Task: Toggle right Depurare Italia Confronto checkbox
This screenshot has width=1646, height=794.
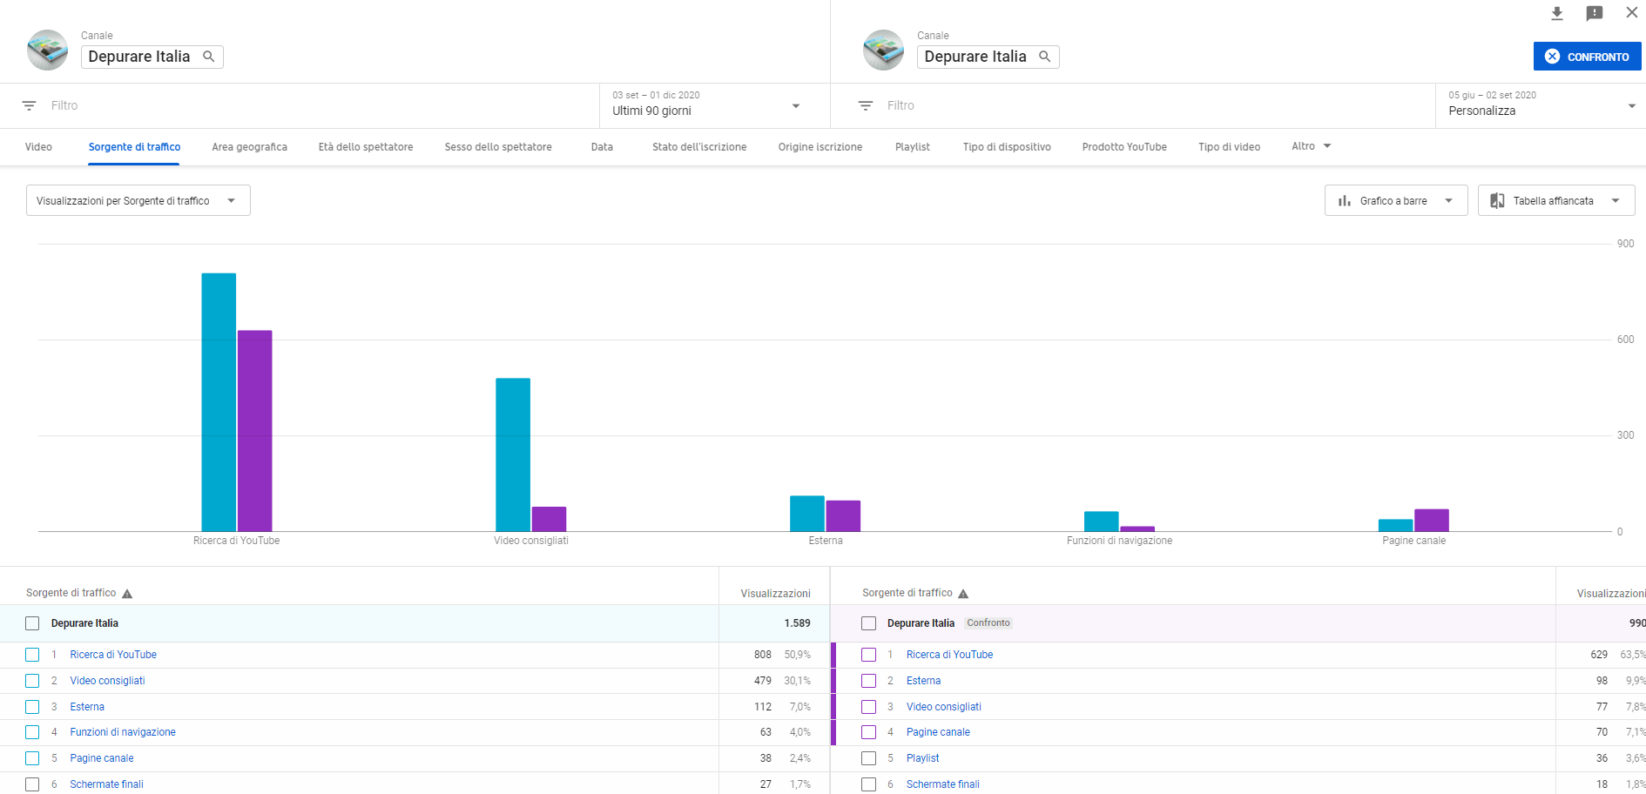Action: tap(868, 623)
